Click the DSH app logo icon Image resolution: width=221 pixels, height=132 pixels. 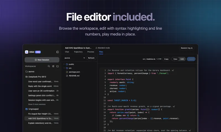coord(27,52)
